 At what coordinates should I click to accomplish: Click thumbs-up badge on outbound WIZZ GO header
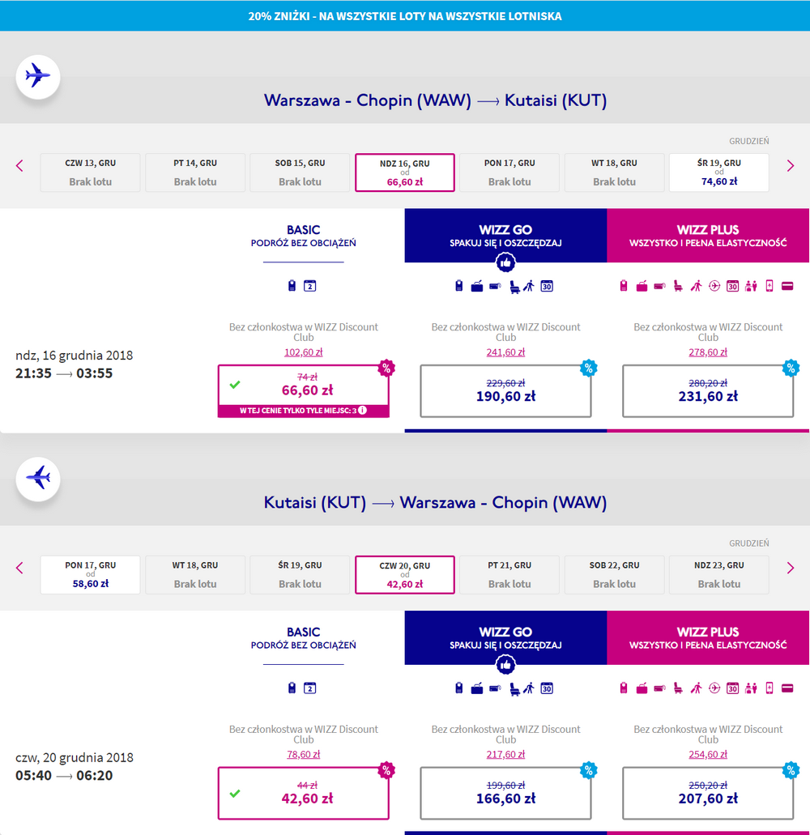(x=505, y=262)
